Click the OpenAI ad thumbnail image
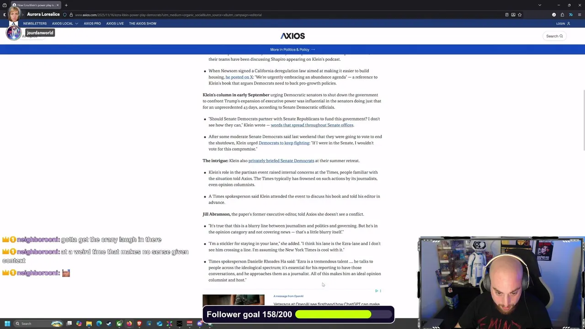585x329 pixels. coord(234,300)
